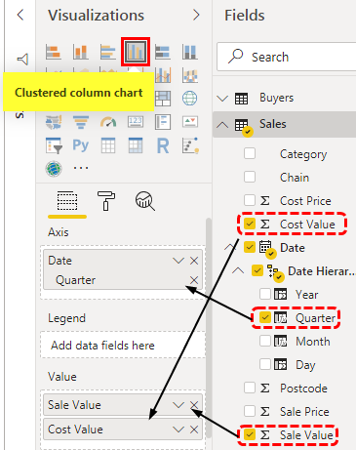This screenshot has width=356, height=450.
Task: Expand the Buyers table
Action: coord(222,99)
